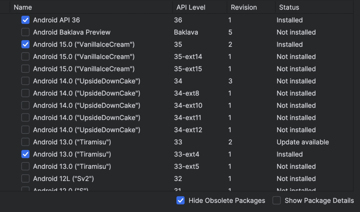360x212 pixels.
Task: Check the box for API 34-ext8
Action: (25, 93)
